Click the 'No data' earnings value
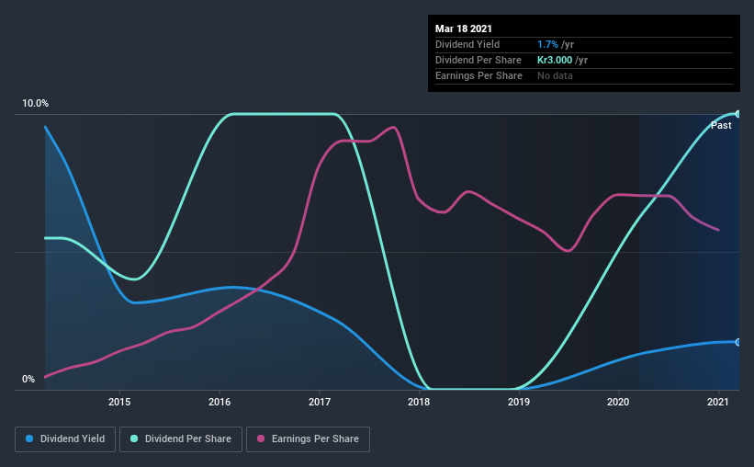Image resolution: width=754 pixels, height=467 pixels. (555, 75)
